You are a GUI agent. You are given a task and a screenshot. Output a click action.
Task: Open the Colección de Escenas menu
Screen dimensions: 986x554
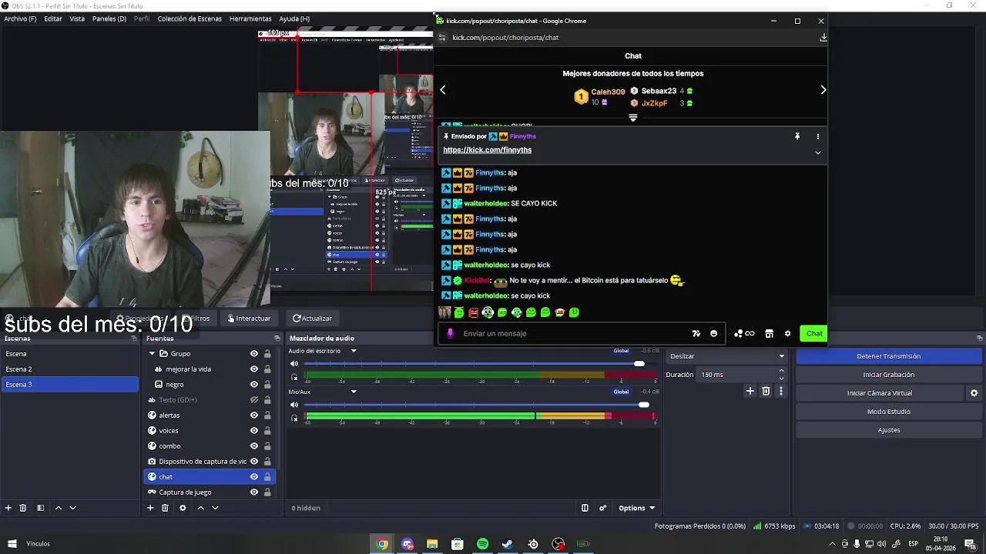tap(189, 18)
